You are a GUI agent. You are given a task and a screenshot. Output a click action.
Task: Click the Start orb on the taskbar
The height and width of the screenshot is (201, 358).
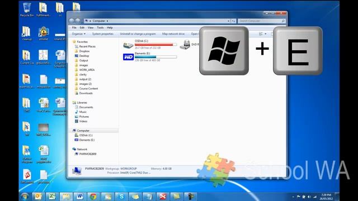coord(25,197)
